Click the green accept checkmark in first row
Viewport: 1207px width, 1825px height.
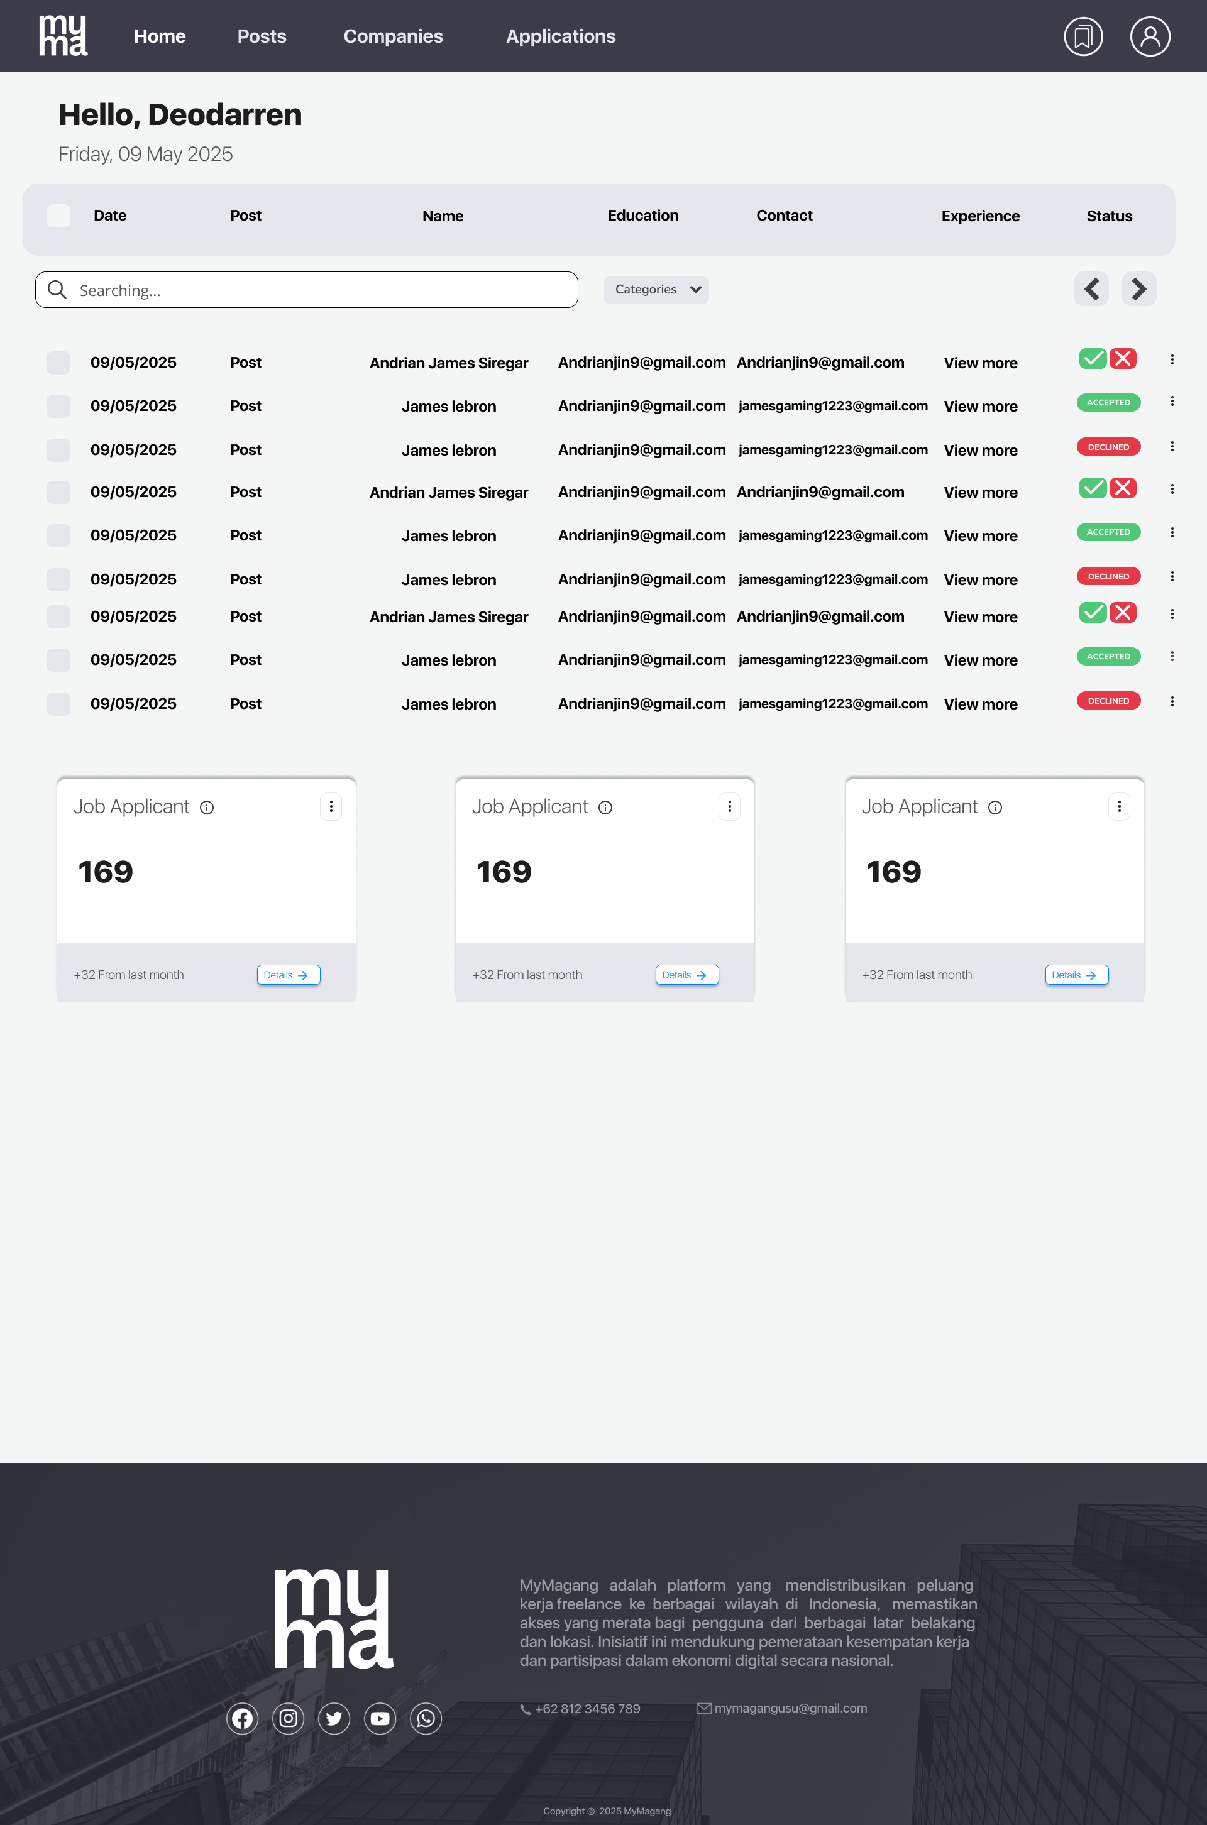point(1093,359)
